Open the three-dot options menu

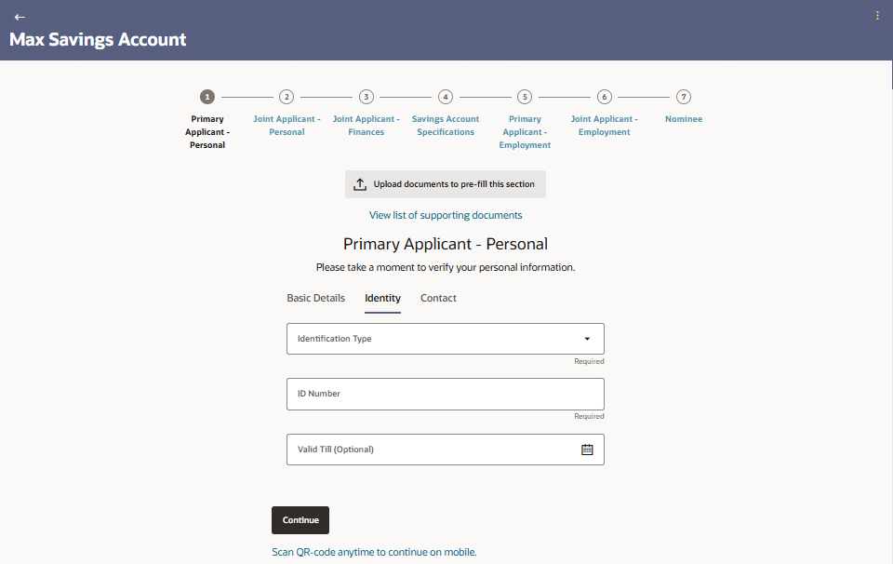point(877,16)
